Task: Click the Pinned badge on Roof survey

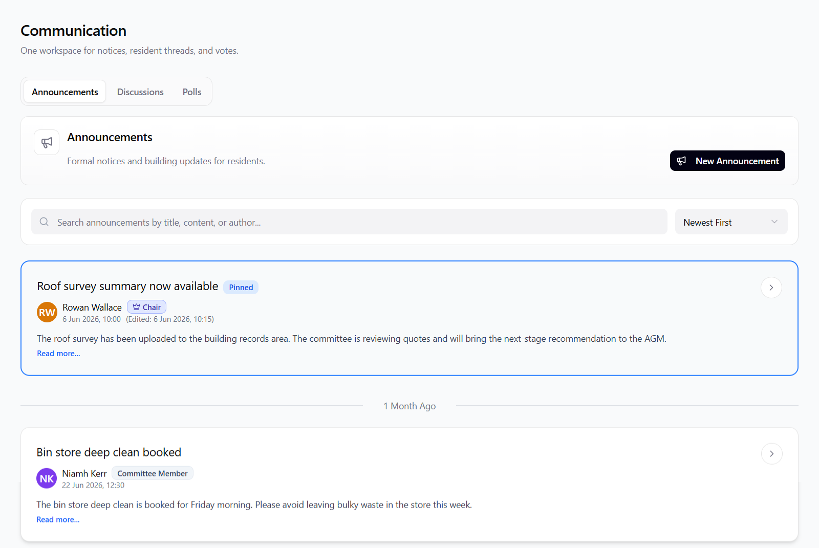Action: (241, 288)
